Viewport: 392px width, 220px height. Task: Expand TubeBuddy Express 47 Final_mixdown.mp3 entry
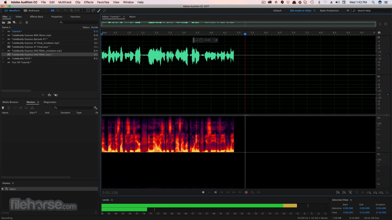pos(3,43)
